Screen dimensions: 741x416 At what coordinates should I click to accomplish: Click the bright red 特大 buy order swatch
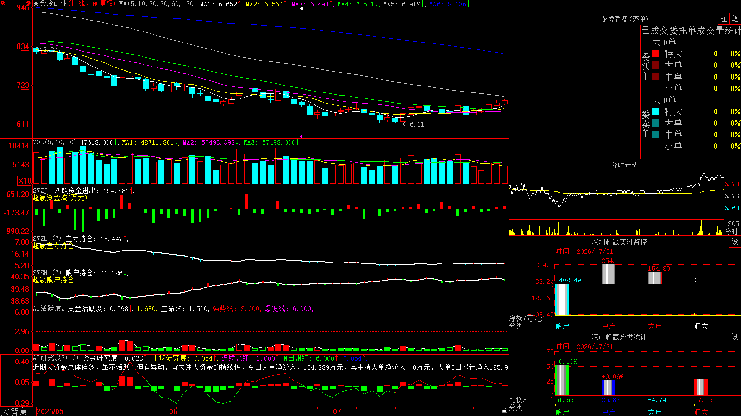[x=656, y=54]
